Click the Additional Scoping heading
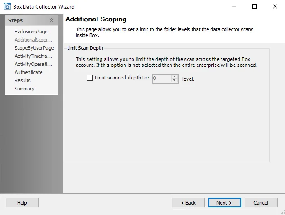The width and height of the screenshot is (285, 215). [x=96, y=19]
